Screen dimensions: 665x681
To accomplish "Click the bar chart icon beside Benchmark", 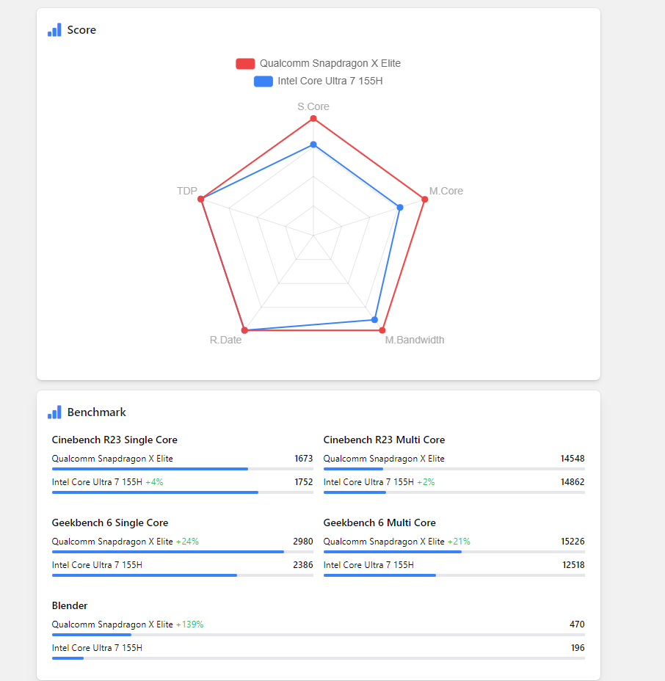I will 54,412.
